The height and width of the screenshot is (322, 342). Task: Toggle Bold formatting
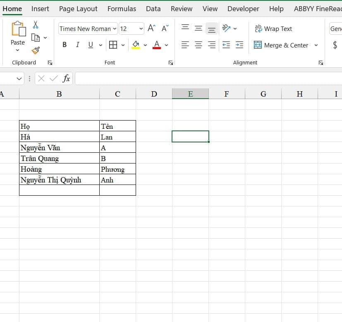point(65,45)
